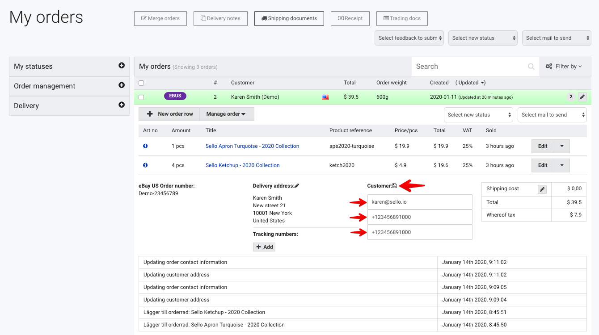This screenshot has height=335, width=599.
Task: Click the EBUS channel badge
Action: click(175, 96)
